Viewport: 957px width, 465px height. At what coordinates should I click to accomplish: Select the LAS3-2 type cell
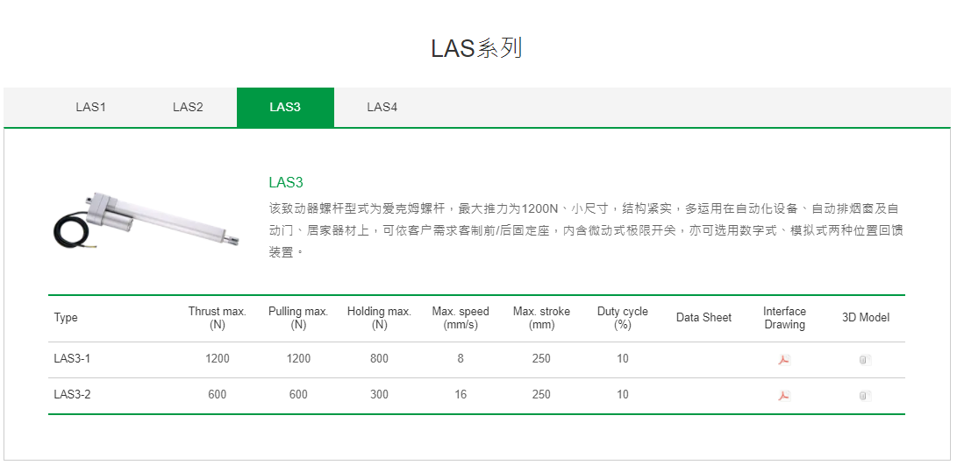(x=72, y=394)
